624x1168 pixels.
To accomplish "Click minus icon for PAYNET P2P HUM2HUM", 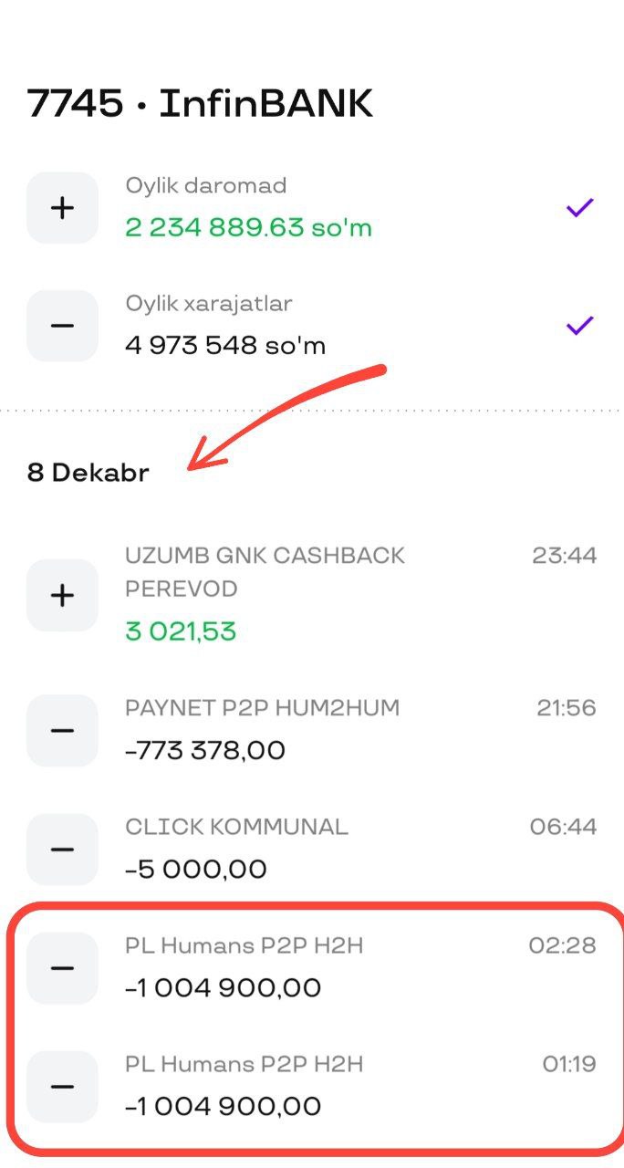I will tap(62, 731).
